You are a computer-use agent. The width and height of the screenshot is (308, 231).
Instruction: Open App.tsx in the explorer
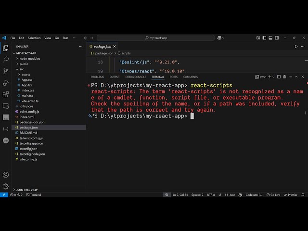[x=27, y=85]
